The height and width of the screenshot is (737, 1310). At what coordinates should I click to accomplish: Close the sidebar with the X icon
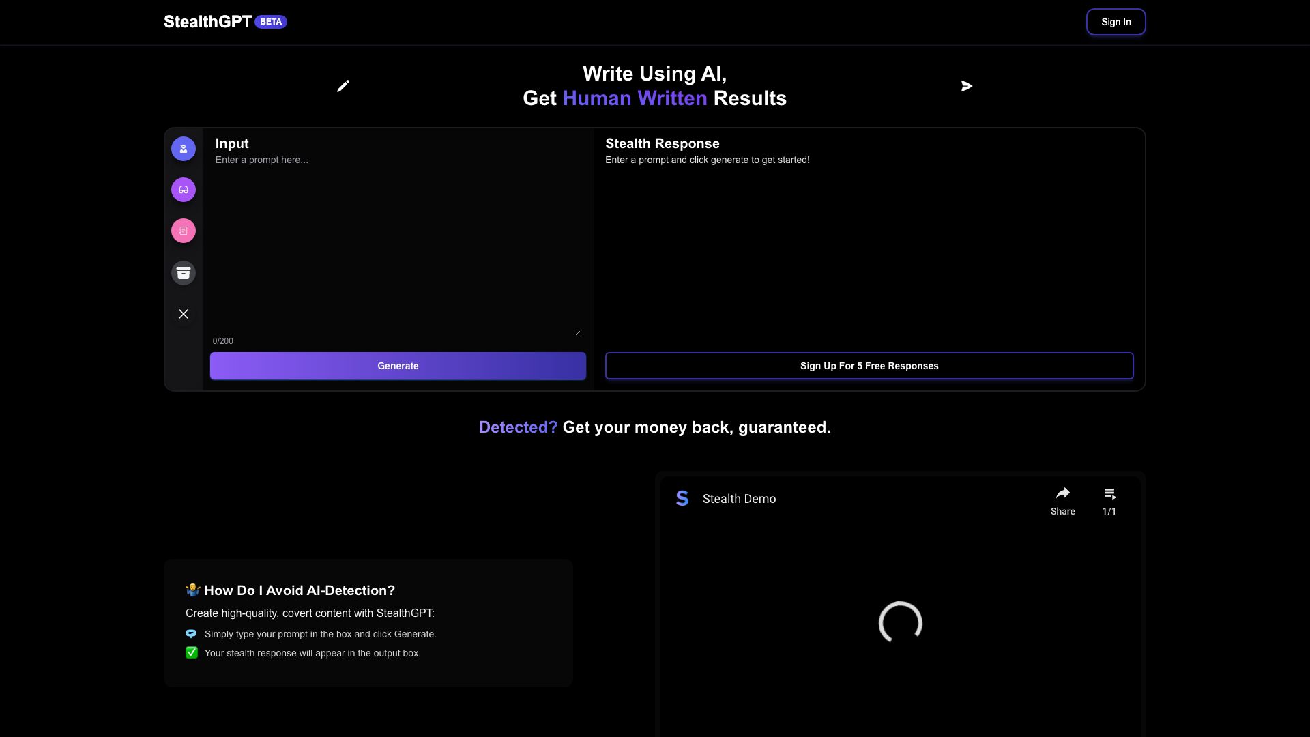coord(184,314)
